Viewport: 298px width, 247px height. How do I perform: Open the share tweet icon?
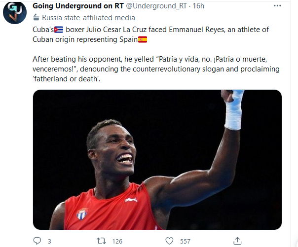coord(238,241)
